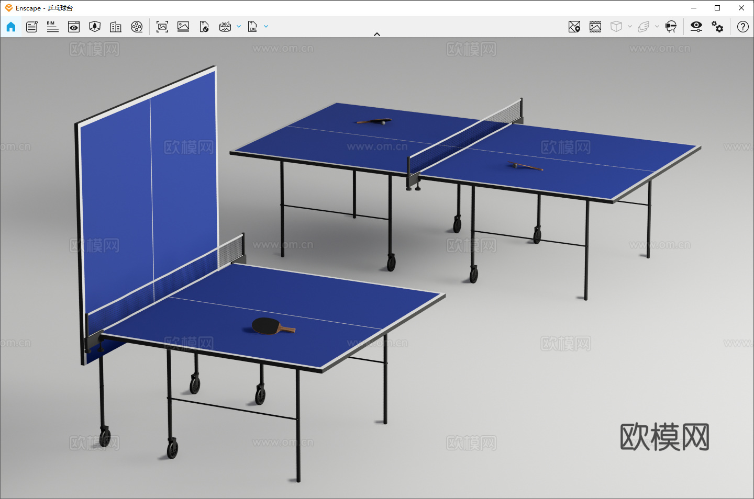The width and height of the screenshot is (754, 499).
Task: Render a 360 panorama
Action: 225,27
